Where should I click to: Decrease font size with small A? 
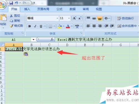point(80,18)
